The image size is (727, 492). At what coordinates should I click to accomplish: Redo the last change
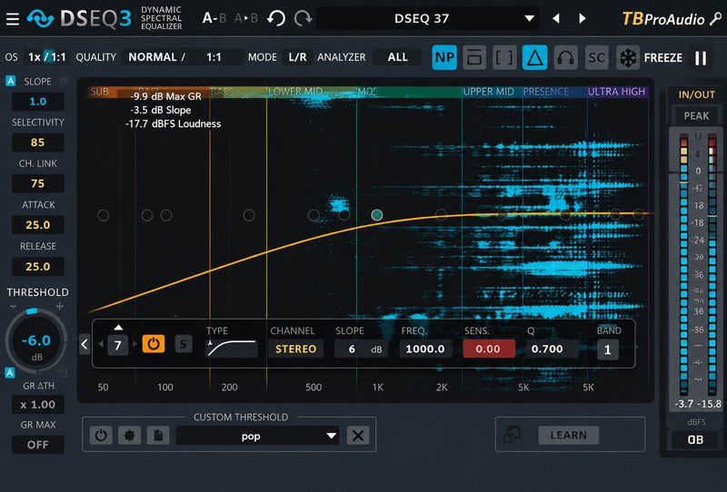tap(303, 18)
